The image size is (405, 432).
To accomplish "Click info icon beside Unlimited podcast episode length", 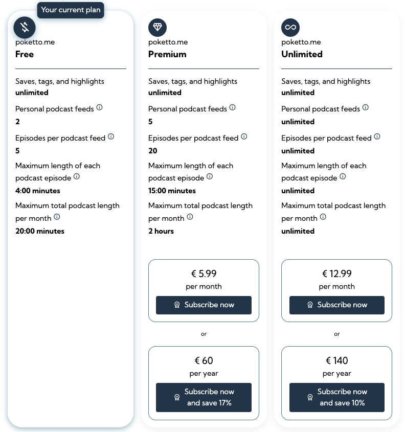I will (343, 176).
